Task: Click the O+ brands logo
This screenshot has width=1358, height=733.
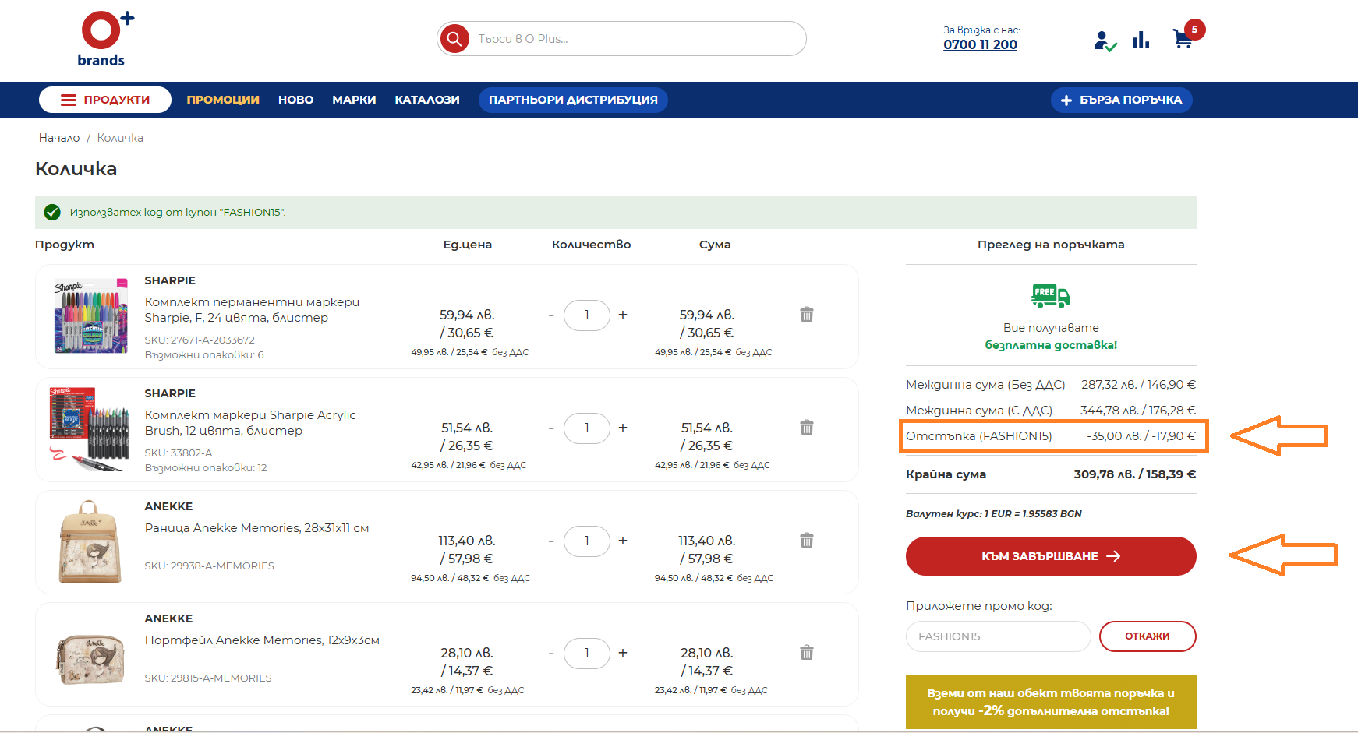Action: (x=104, y=39)
